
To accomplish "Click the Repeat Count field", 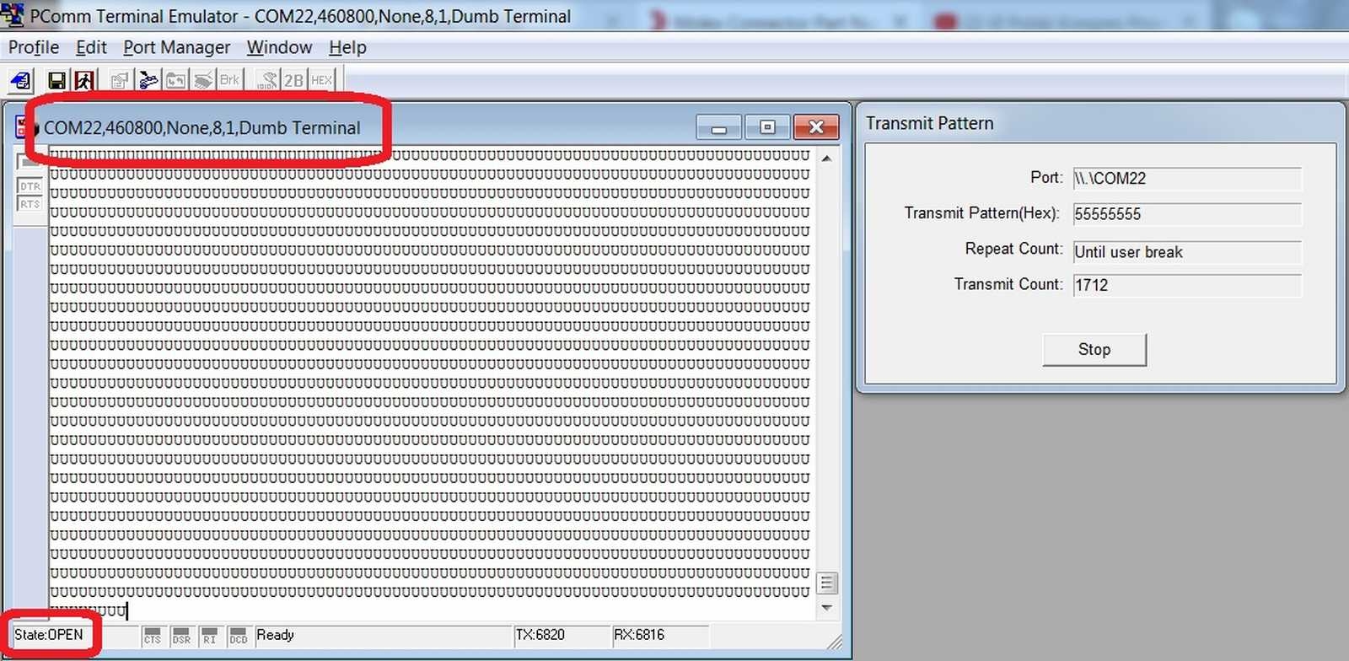I will tap(1187, 252).
